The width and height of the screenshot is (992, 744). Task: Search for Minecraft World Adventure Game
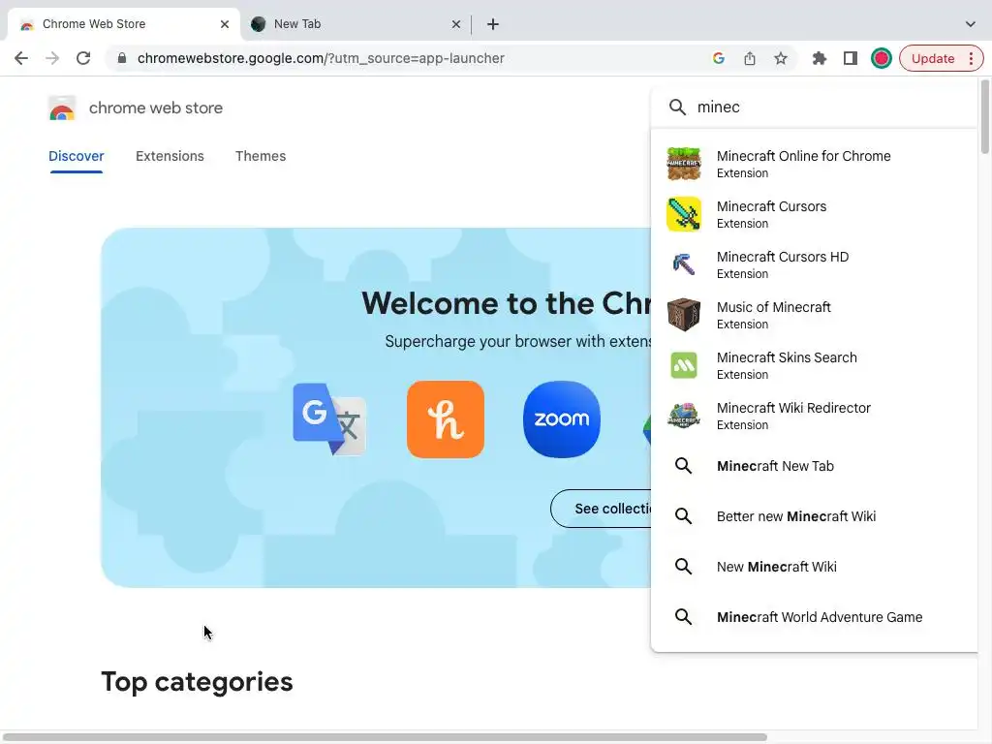pos(814,617)
